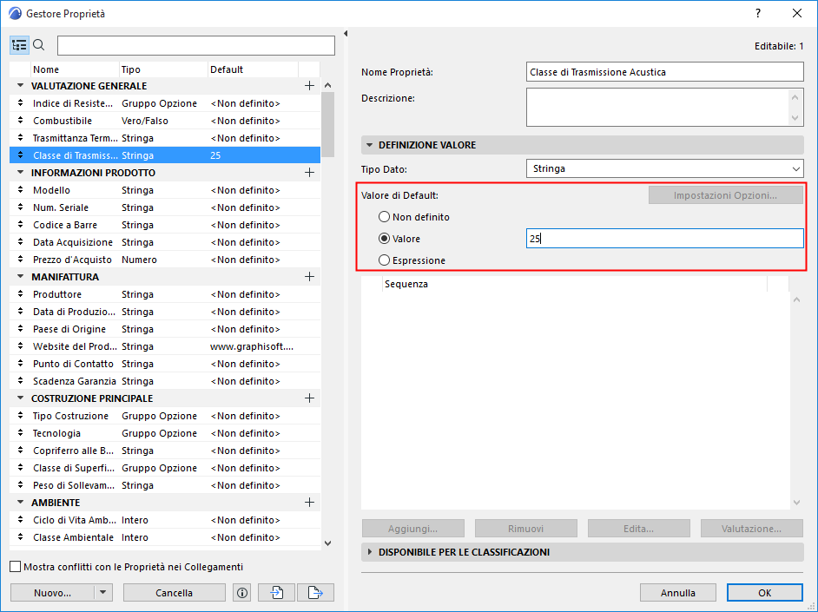Grab reorder handle of Scadenza Garanzia row
Image resolution: width=818 pixels, height=612 pixels.
point(20,381)
